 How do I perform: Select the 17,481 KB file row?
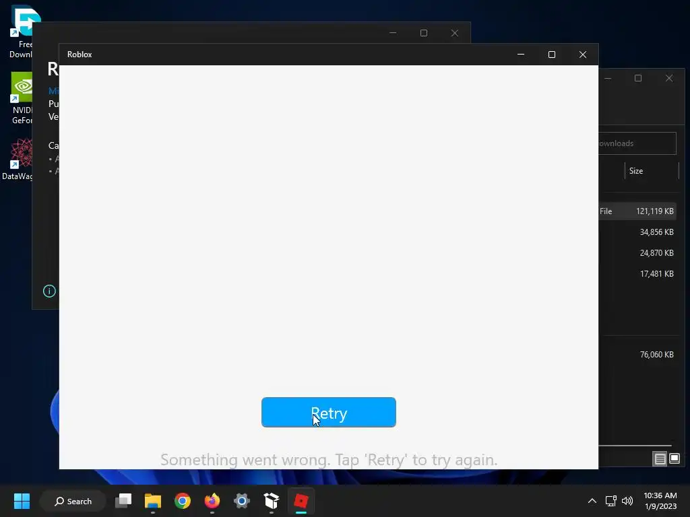coord(637,274)
